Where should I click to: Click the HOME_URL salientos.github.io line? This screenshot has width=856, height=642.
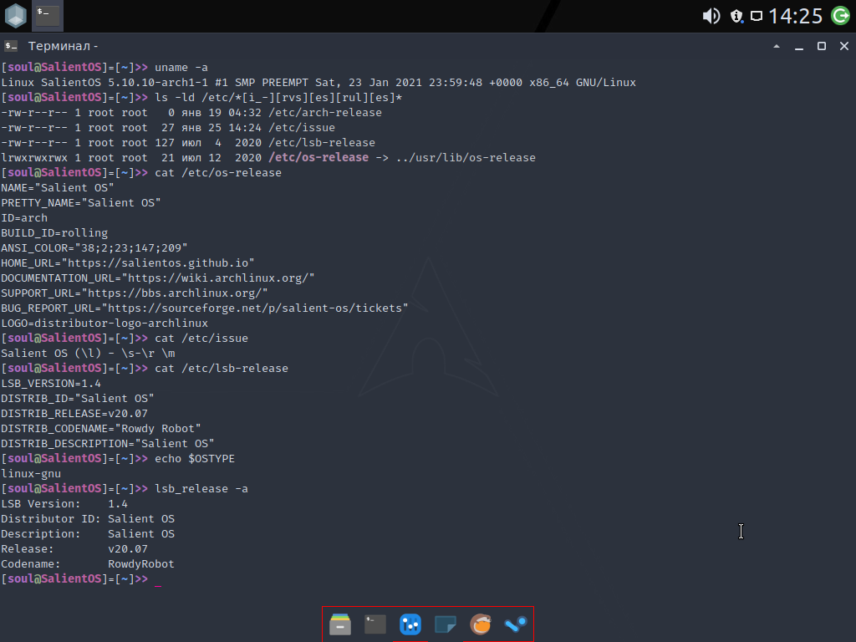tap(128, 263)
